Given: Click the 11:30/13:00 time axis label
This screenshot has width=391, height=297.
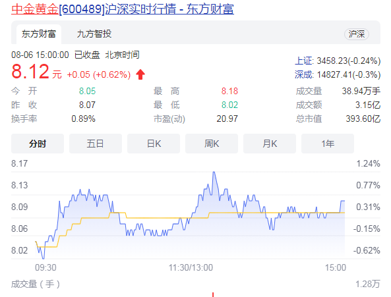Looking at the screenshot, I should click(x=191, y=267).
